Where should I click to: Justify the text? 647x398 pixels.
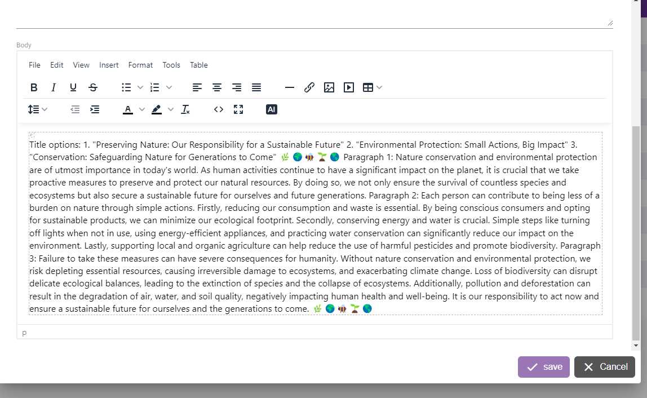point(256,87)
